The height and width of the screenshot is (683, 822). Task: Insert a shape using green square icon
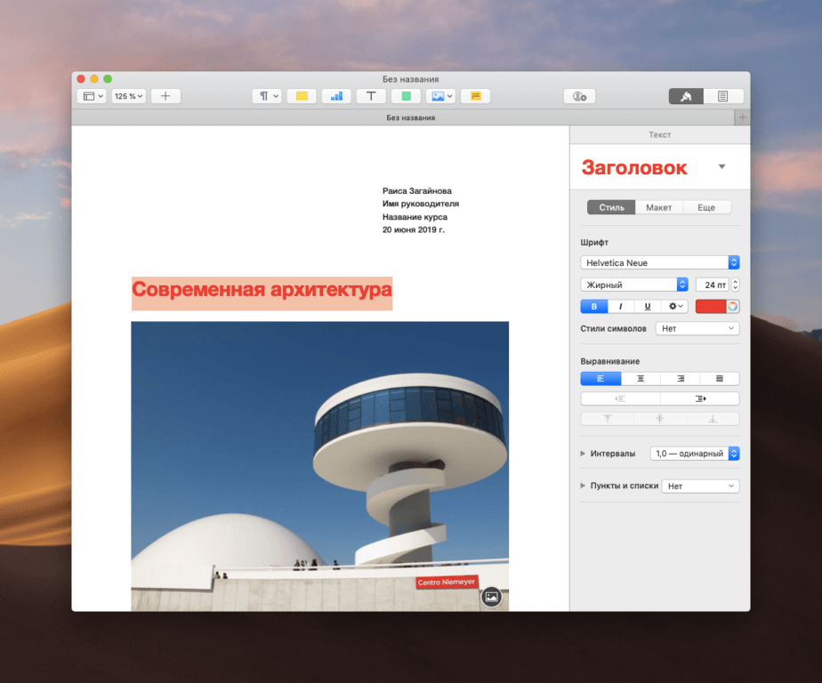tap(406, 96)
